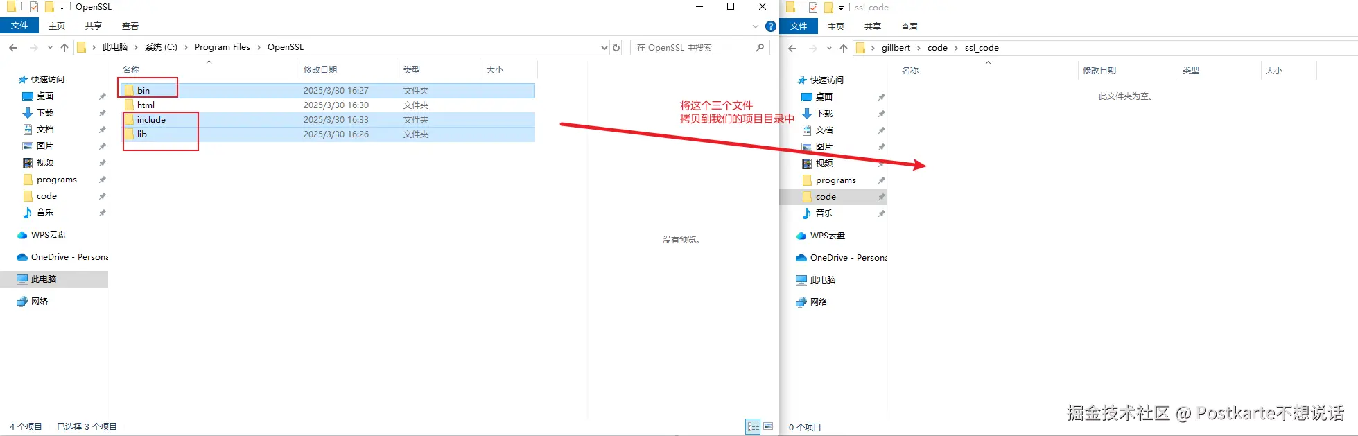Viewport: 1358px width, 436px height.
Task: Switch the OpenSSL window to large icons view
Action: click(x=768, y=427)
